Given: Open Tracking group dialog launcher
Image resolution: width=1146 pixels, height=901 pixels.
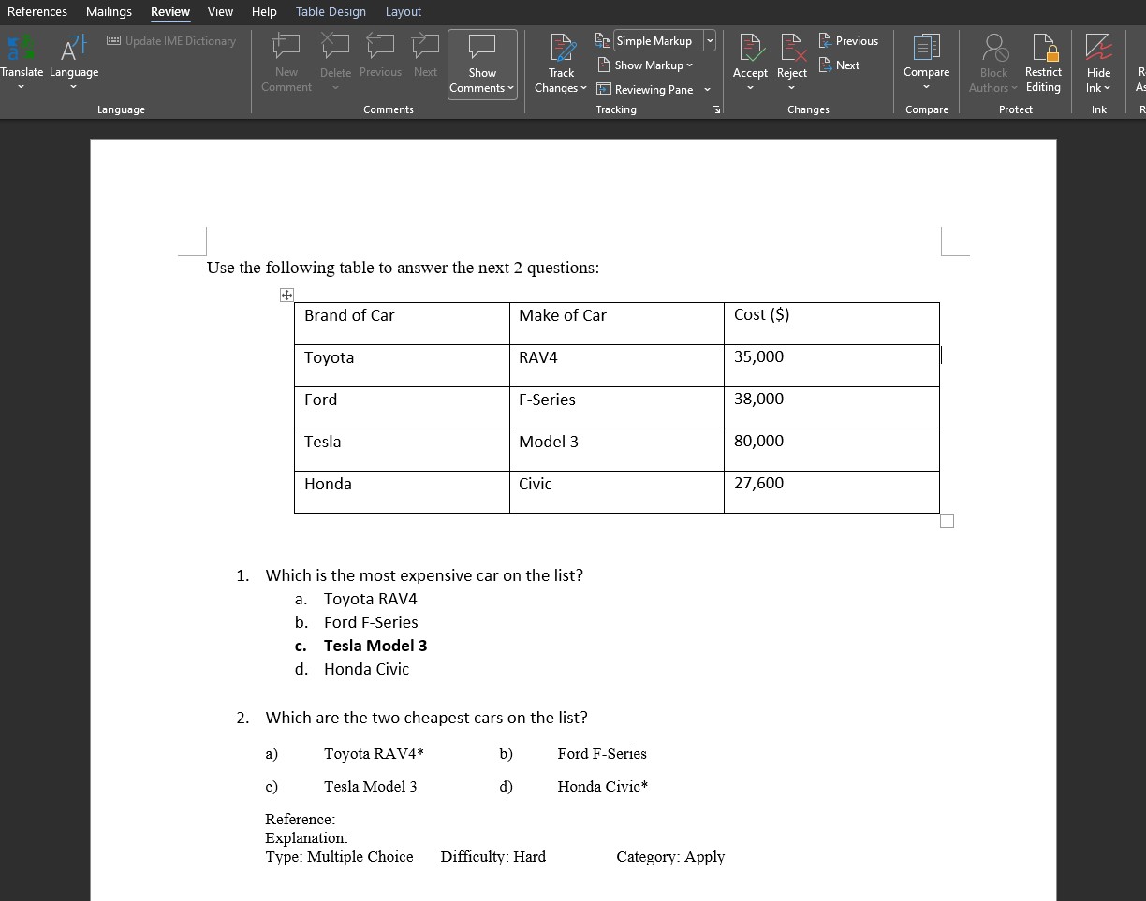Looking at the screenshot, I should [x=716, y=110].
